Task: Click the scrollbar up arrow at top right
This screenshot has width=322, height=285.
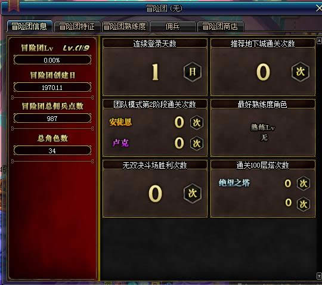Action: pos(319,41)
